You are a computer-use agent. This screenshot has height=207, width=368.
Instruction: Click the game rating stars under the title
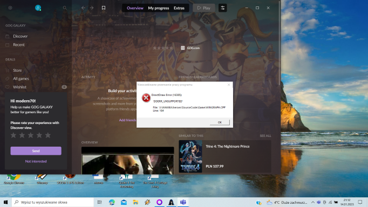pos(163,48)
